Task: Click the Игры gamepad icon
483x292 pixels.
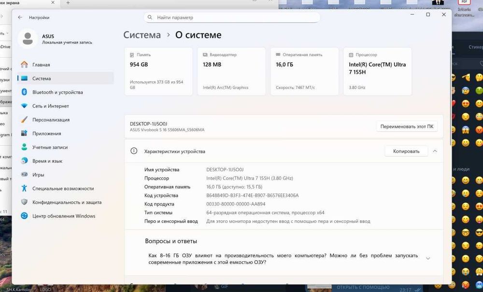Action: [x=24, y=174]
